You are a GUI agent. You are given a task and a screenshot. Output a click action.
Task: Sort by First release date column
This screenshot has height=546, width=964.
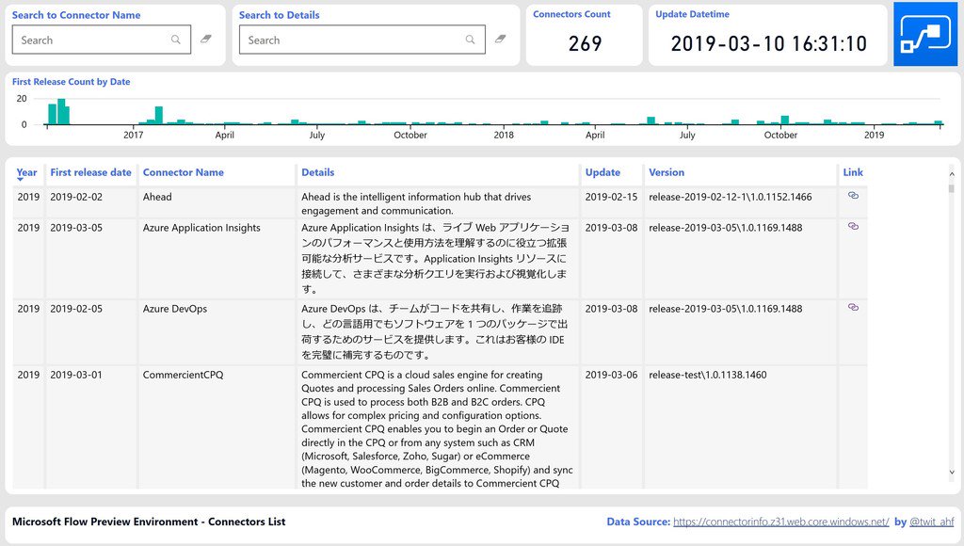click(x=91, y=173)
